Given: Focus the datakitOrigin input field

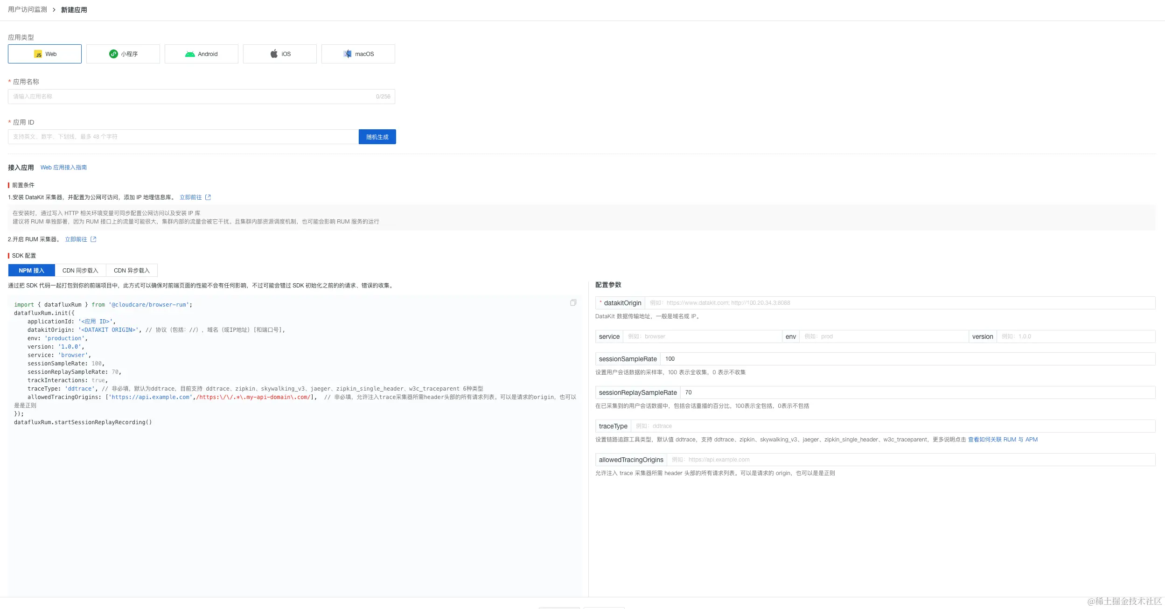Looking at the screenshot, I should pyautogui.click(x=900, y=303).
